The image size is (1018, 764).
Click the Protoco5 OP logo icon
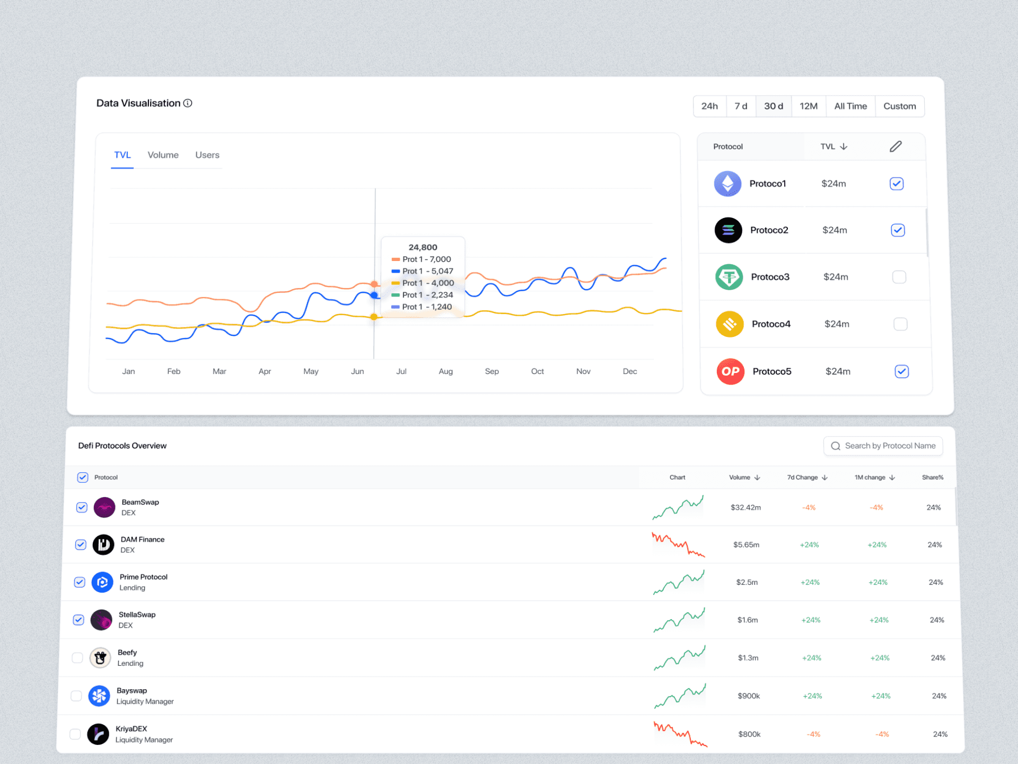pos(730,371)
